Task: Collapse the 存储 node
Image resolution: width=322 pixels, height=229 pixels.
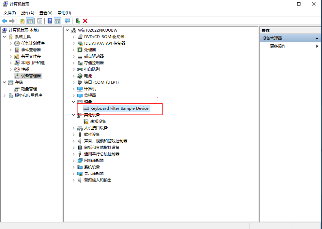Action: point(5,82)
